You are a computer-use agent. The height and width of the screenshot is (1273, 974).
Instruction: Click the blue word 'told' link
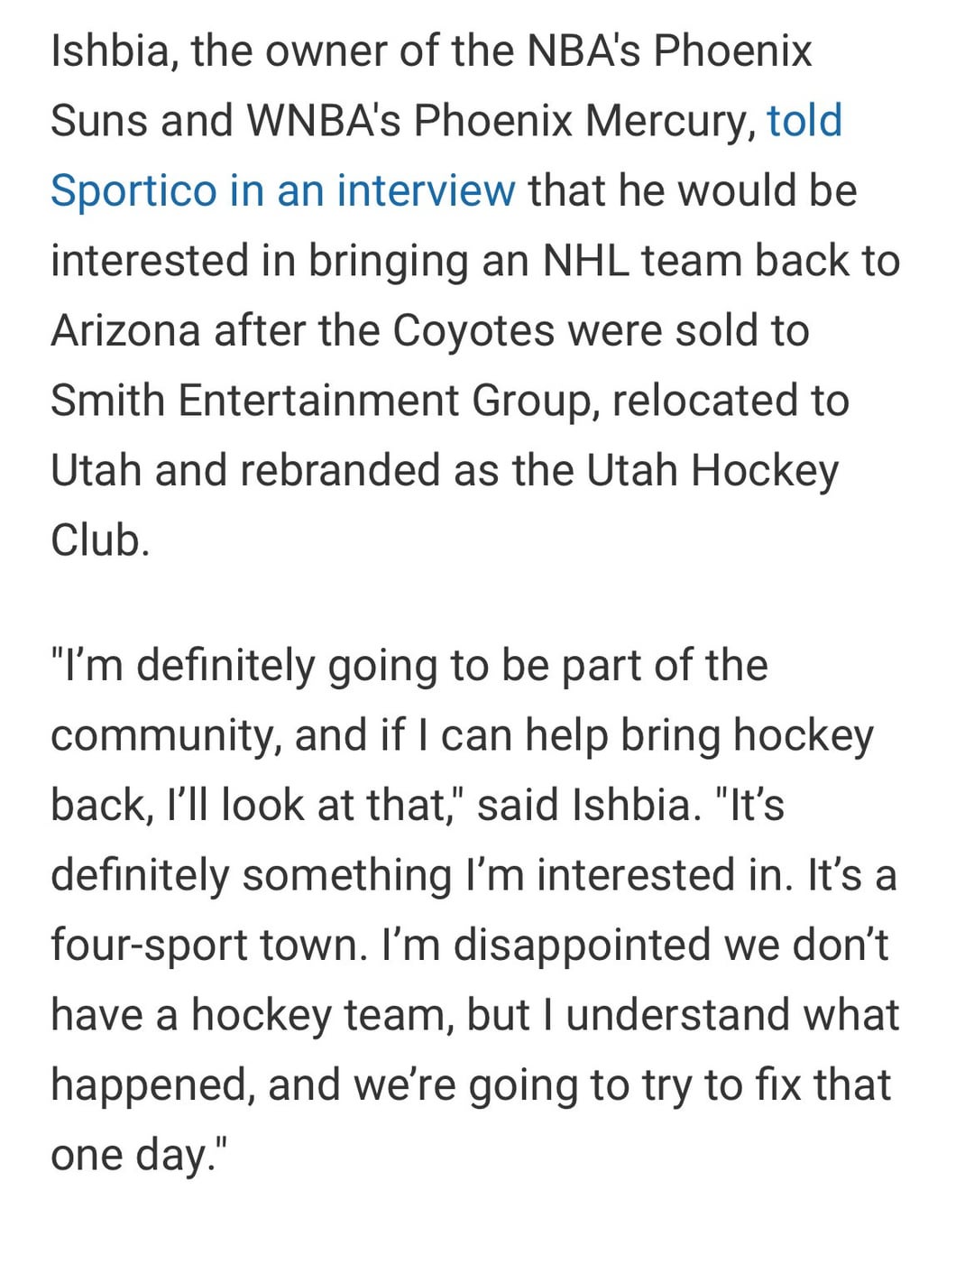pyautogui.click(x=804, y=121)
